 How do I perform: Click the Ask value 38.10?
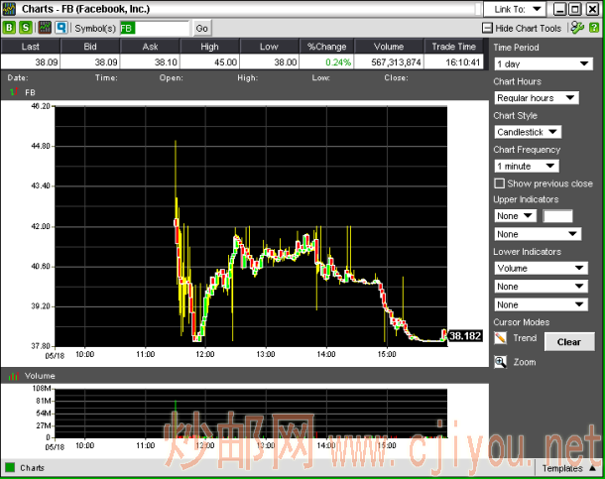pos(166,62)
